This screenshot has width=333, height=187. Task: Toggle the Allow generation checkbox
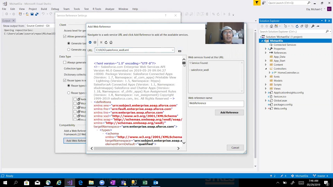pyautogui.click(x=65, y=36)
